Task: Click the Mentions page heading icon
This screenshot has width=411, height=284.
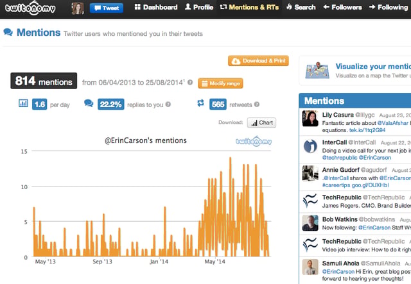Action: (8, 33)
